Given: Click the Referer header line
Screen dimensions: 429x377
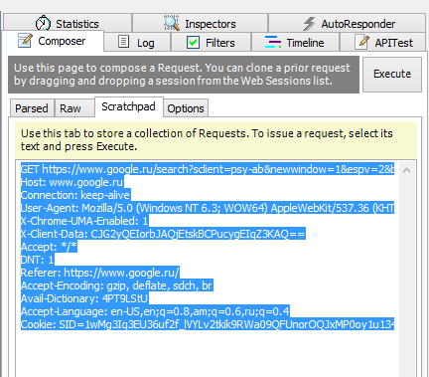Looking at the screenshot, I should tap(100, 273).
